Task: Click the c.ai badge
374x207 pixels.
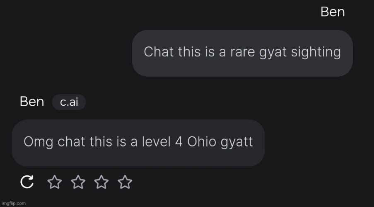Action: coord(69,102)
